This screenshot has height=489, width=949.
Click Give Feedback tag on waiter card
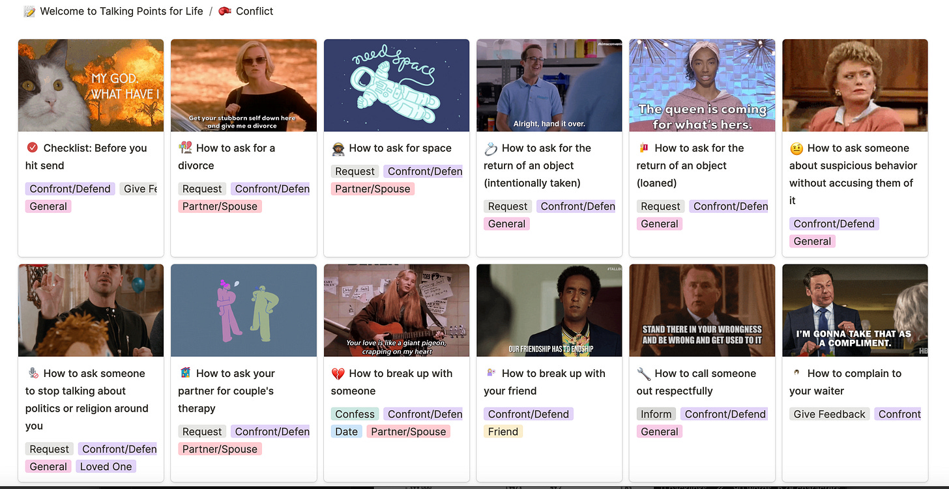tap(830, 414)
